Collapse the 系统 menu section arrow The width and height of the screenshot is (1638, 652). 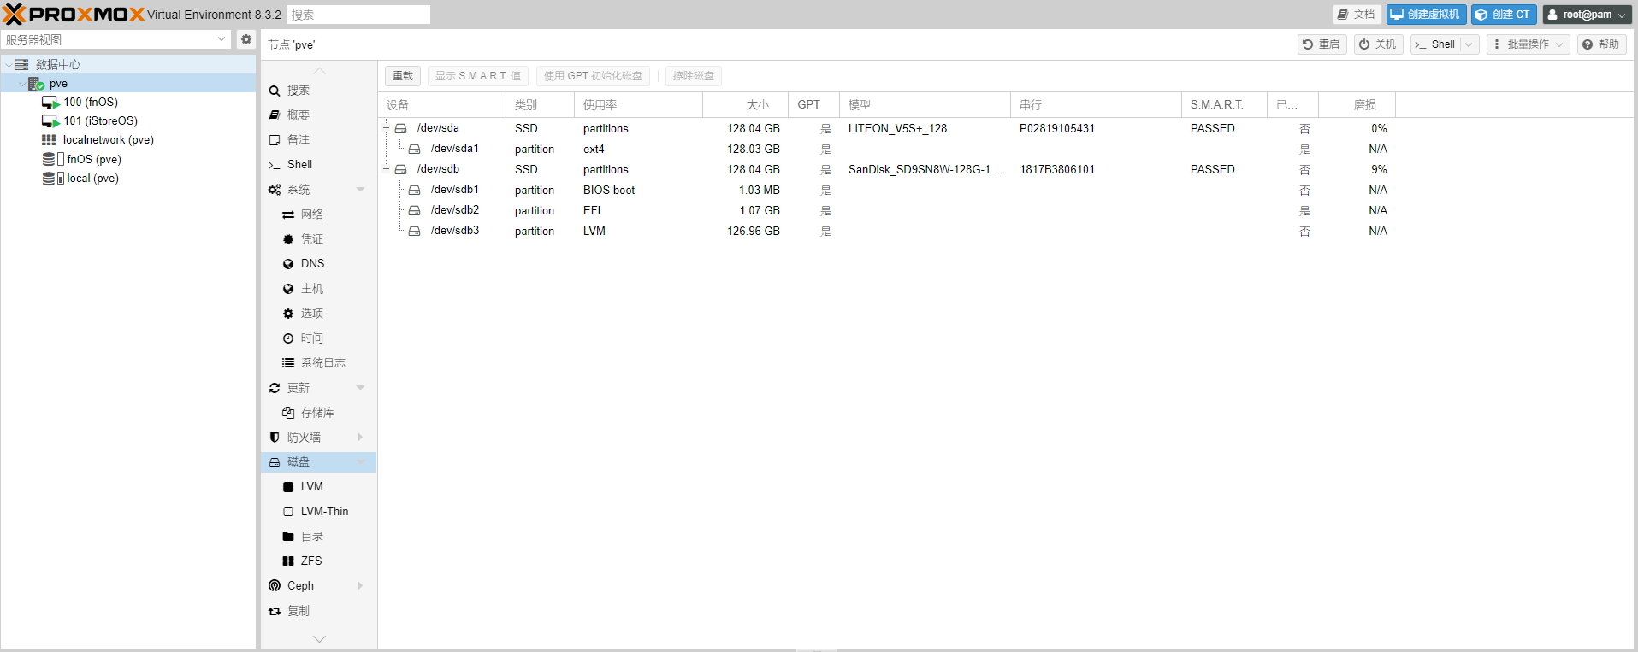tap(360, 190)
